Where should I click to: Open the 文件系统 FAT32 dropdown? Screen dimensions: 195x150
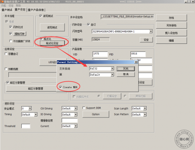click(112, 68)
